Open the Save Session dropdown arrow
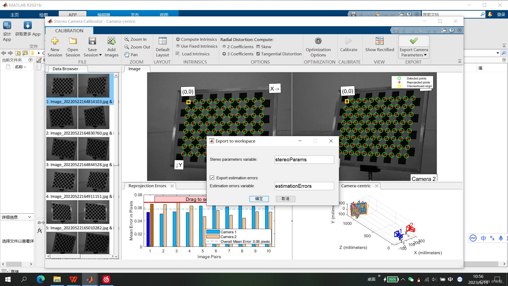 click(x=100, y=55)
